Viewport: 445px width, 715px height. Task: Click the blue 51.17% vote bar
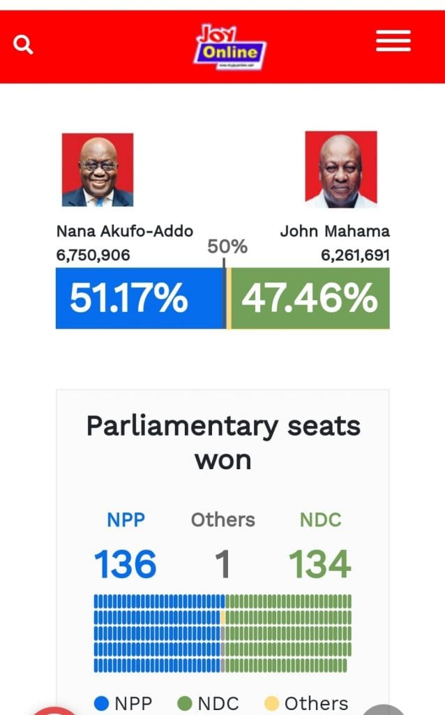pyautogui.click(x=140, y=298)
